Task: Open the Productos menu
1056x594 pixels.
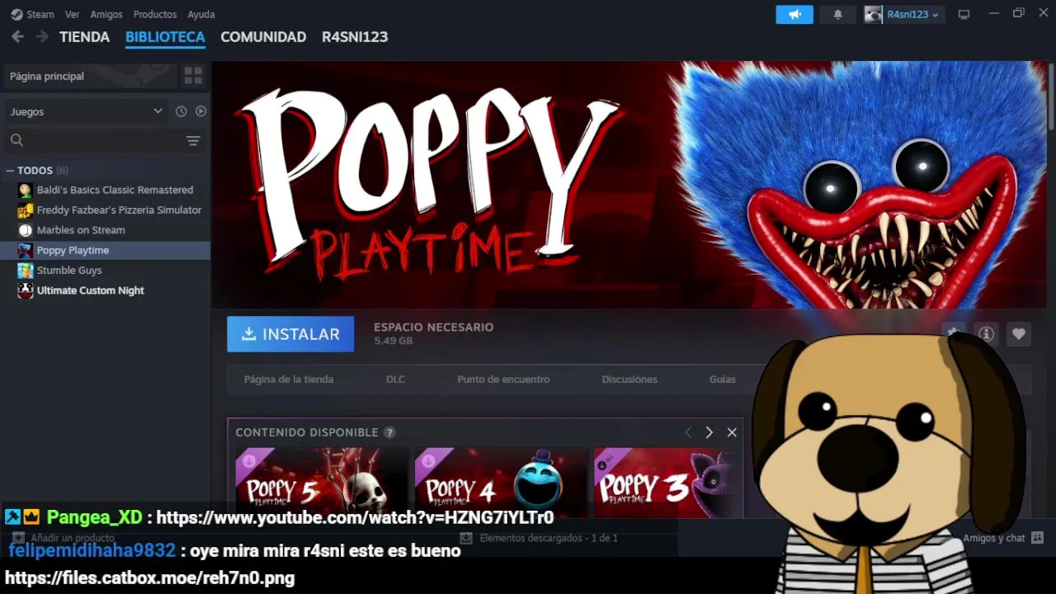Action: pyautogui.click(x=155, y=14)
